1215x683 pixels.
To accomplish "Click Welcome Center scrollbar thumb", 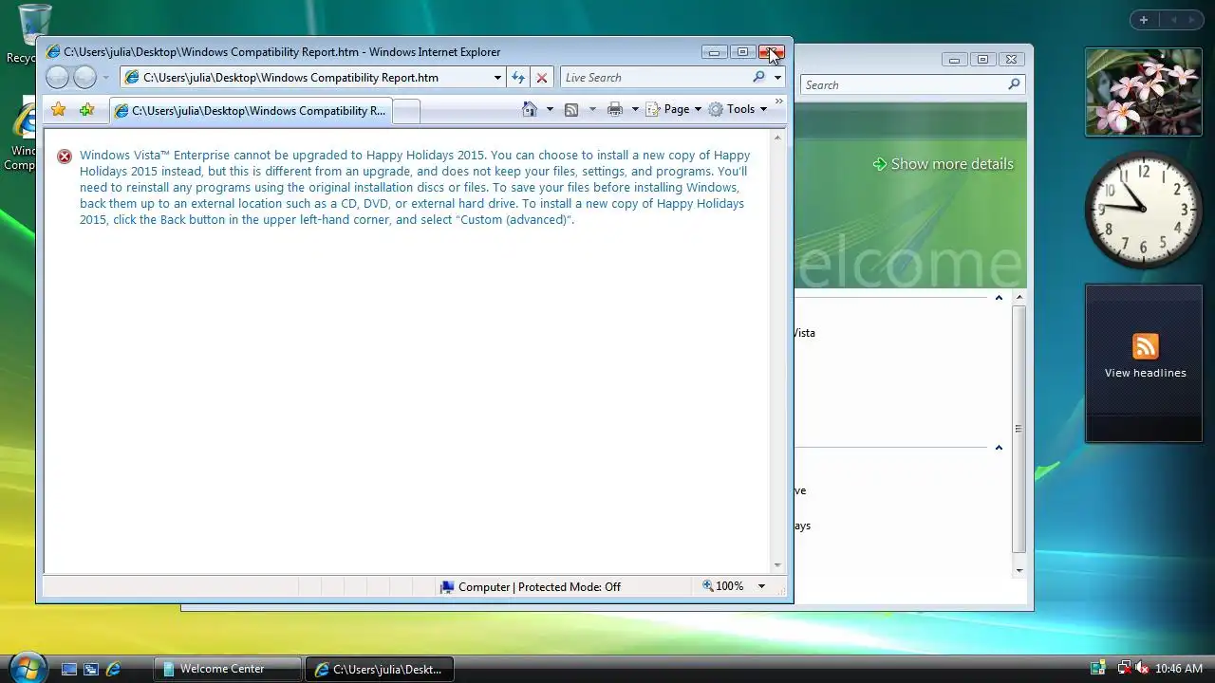I will (1019, 429).
